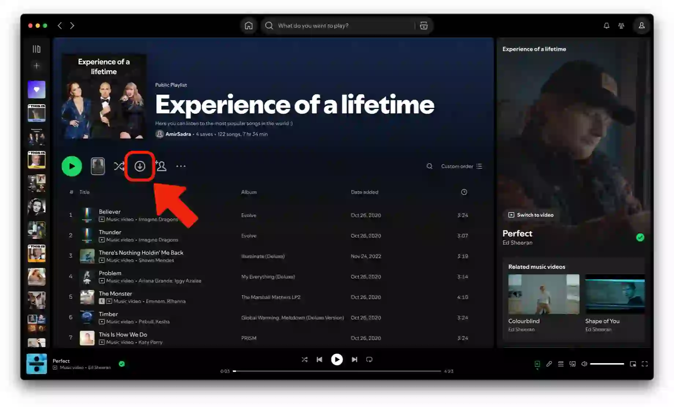Sort by duration clock icon
The width and height of the screenshot is (674, 407).
click(464, 192)
